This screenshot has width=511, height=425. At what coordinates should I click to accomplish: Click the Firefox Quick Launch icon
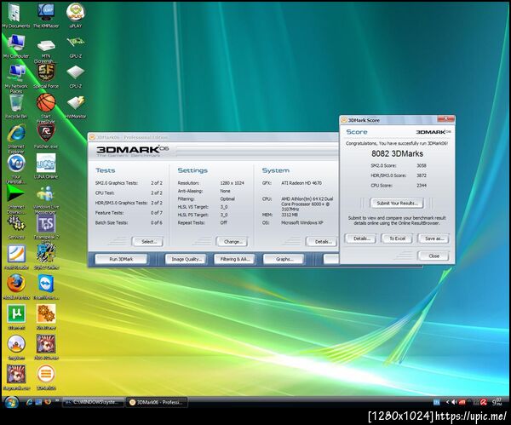click(48, 402)
